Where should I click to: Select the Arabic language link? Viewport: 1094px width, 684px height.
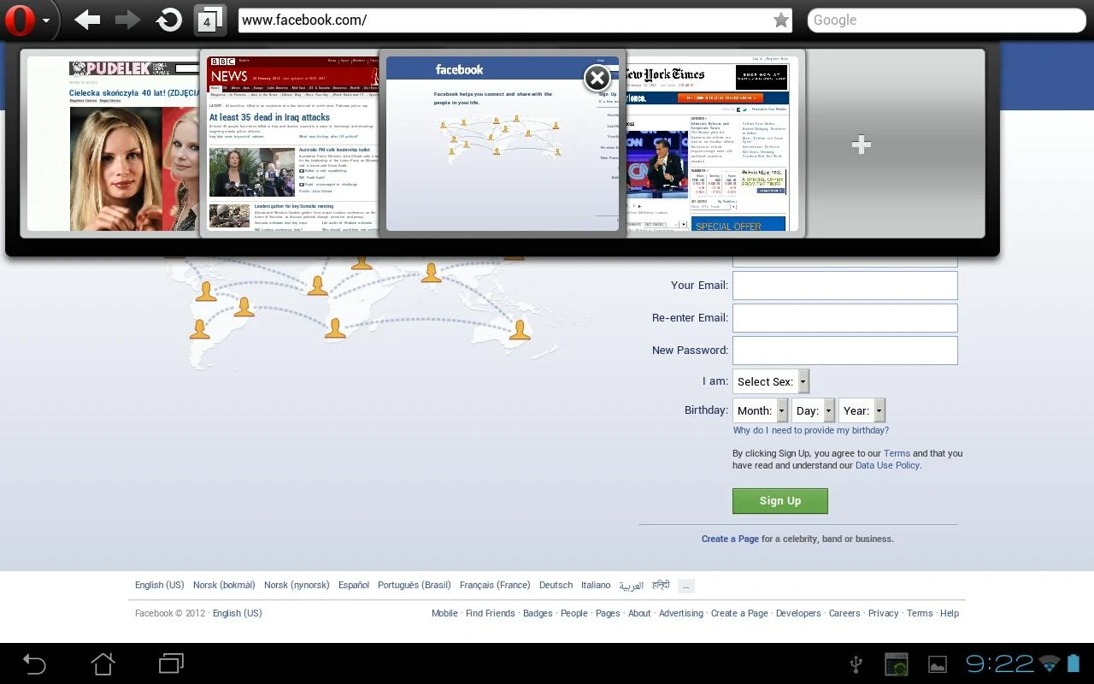631,586
